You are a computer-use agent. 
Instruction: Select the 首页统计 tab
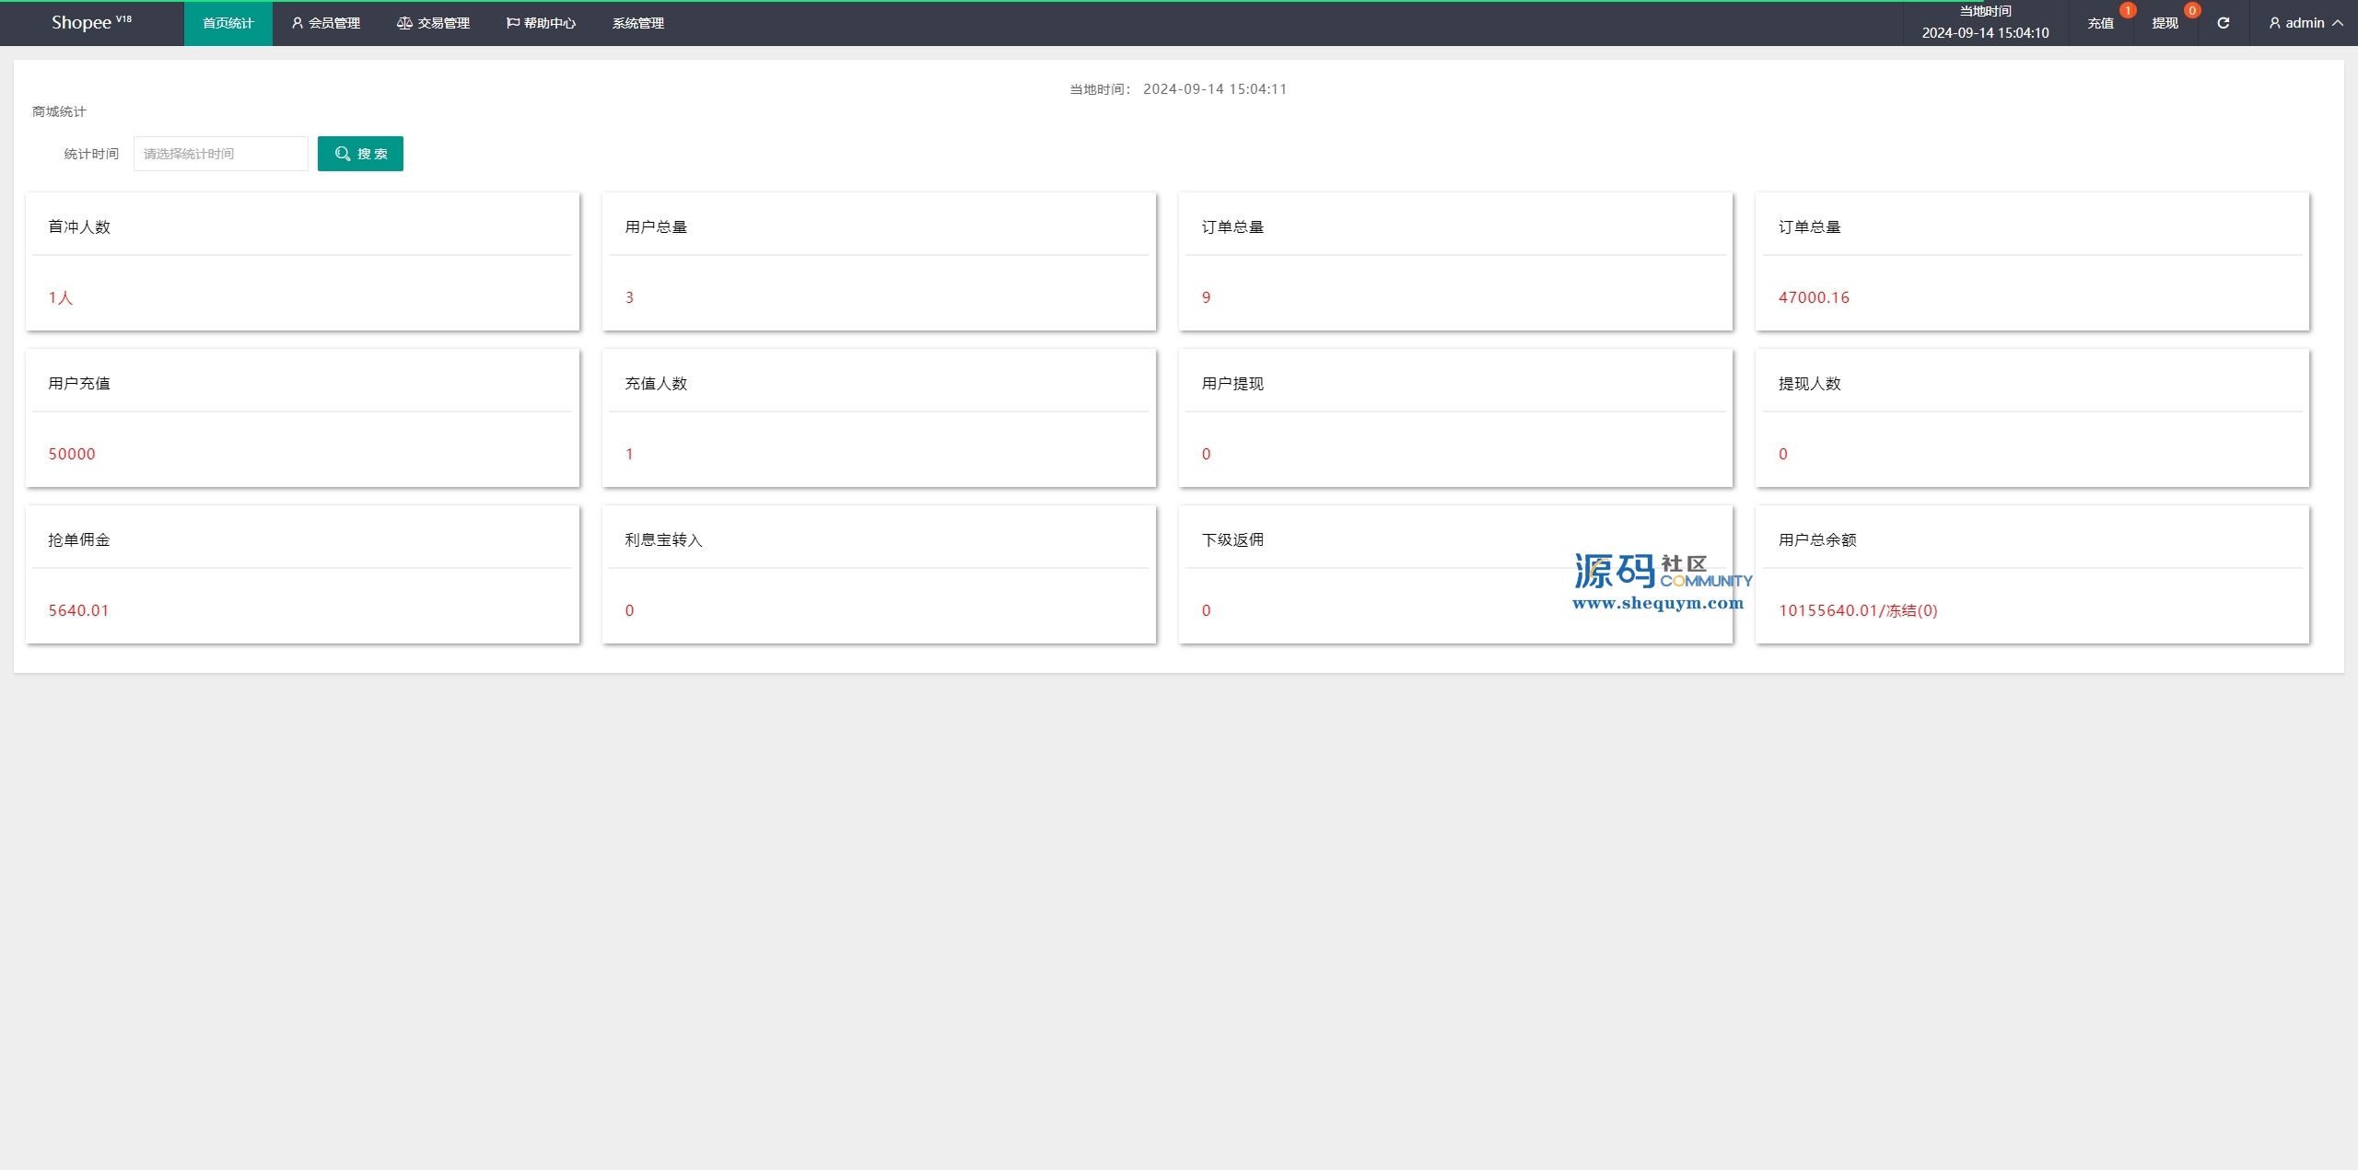228,23
